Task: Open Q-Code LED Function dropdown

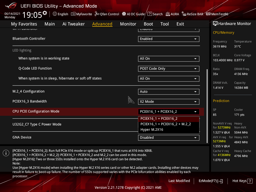Action: (x=169, y=68)
